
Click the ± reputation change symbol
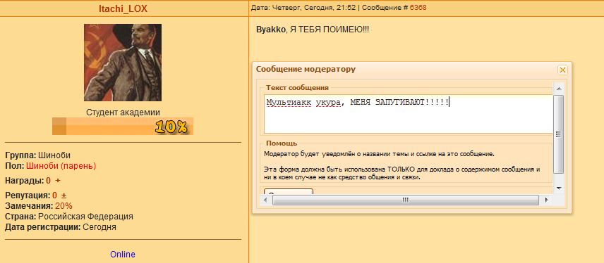click(x=64, y=195)
